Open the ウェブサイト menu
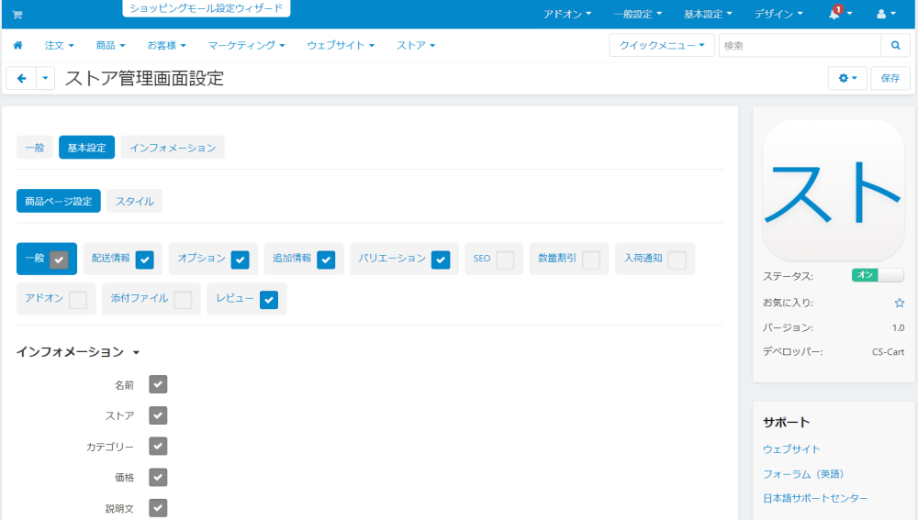Screen dimensions: 918x520 point(341,45)
